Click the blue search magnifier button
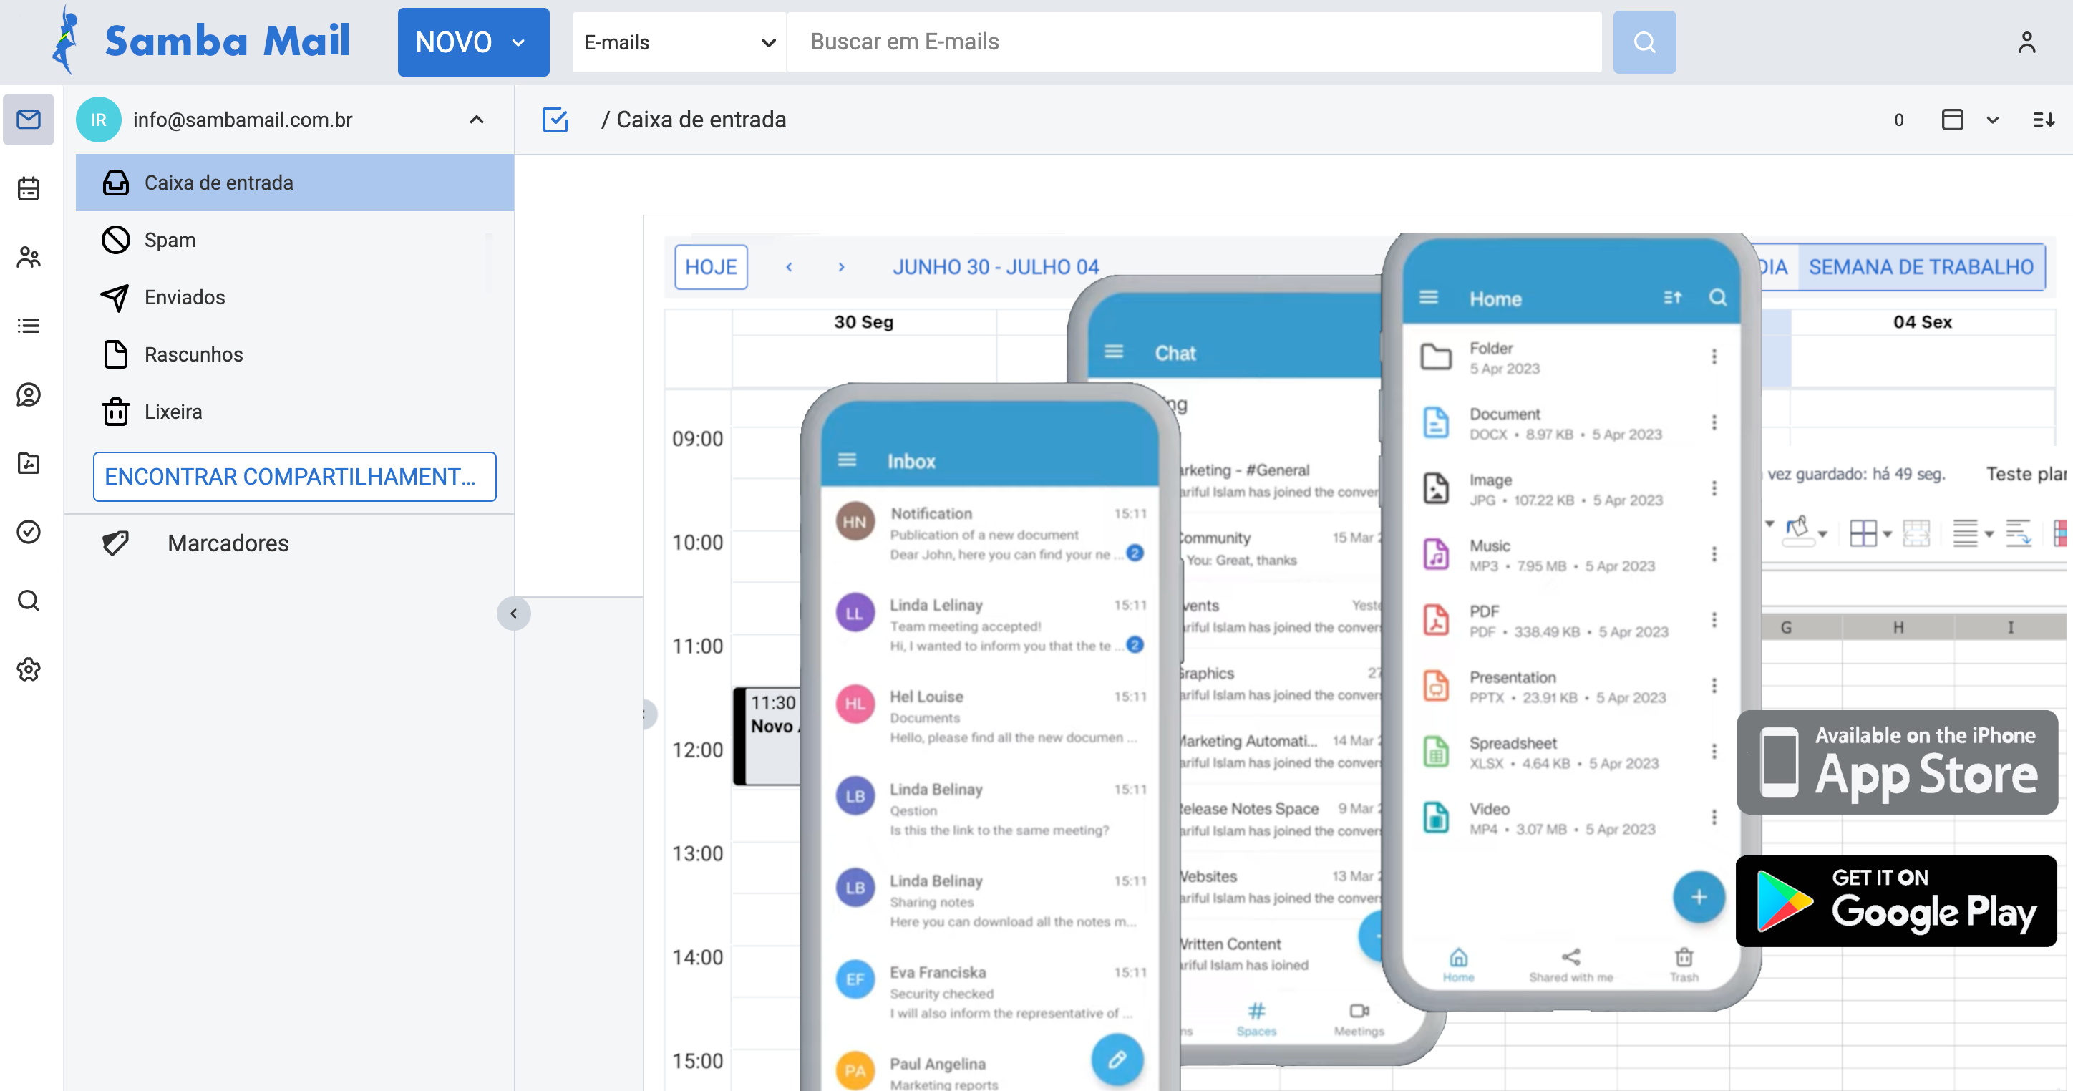The height and width of the screenshot is (1091, 2073). click(1644, 42)
